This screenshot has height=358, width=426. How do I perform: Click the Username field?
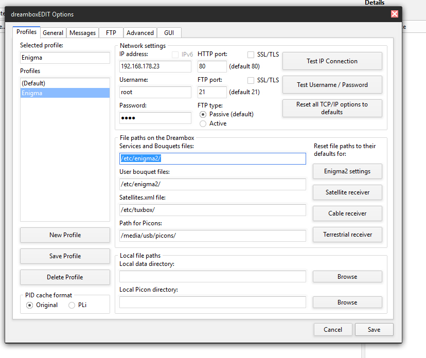click(155, 92)
